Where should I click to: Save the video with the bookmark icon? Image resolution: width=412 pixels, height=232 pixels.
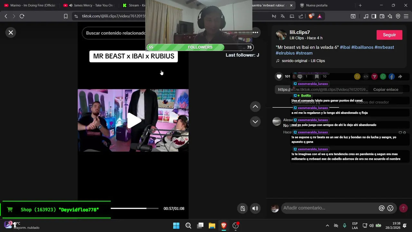317,76
